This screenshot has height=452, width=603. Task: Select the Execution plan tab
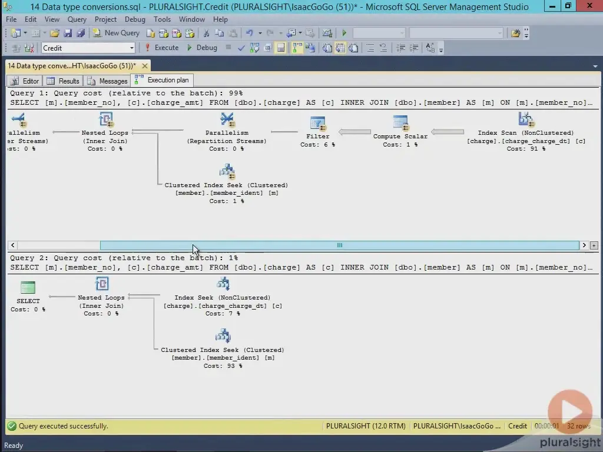click(x=162, y=80)
